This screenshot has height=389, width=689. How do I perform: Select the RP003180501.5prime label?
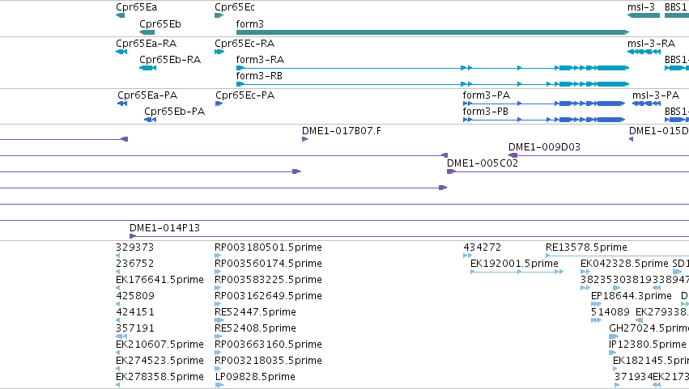pos(269,247)
